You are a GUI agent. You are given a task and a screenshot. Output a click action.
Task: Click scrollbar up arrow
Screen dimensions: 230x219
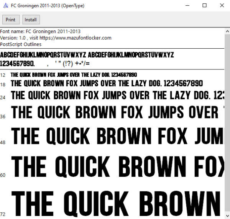tap(227, 31)
